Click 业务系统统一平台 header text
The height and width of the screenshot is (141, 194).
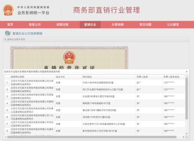[33, 13]
